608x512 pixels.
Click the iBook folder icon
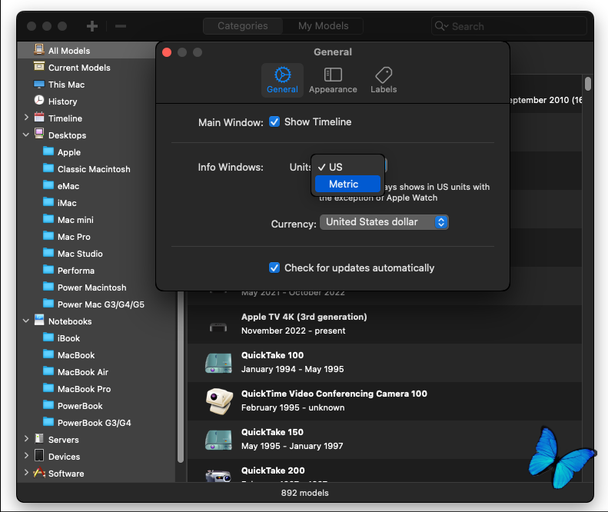point(48,337)
